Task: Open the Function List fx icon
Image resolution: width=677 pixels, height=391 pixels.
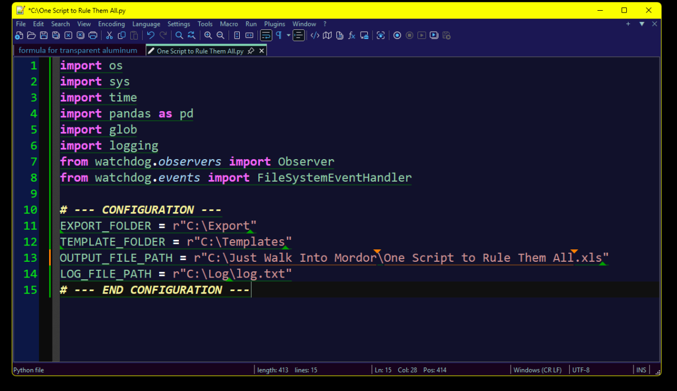Action: tap(351, 36)
